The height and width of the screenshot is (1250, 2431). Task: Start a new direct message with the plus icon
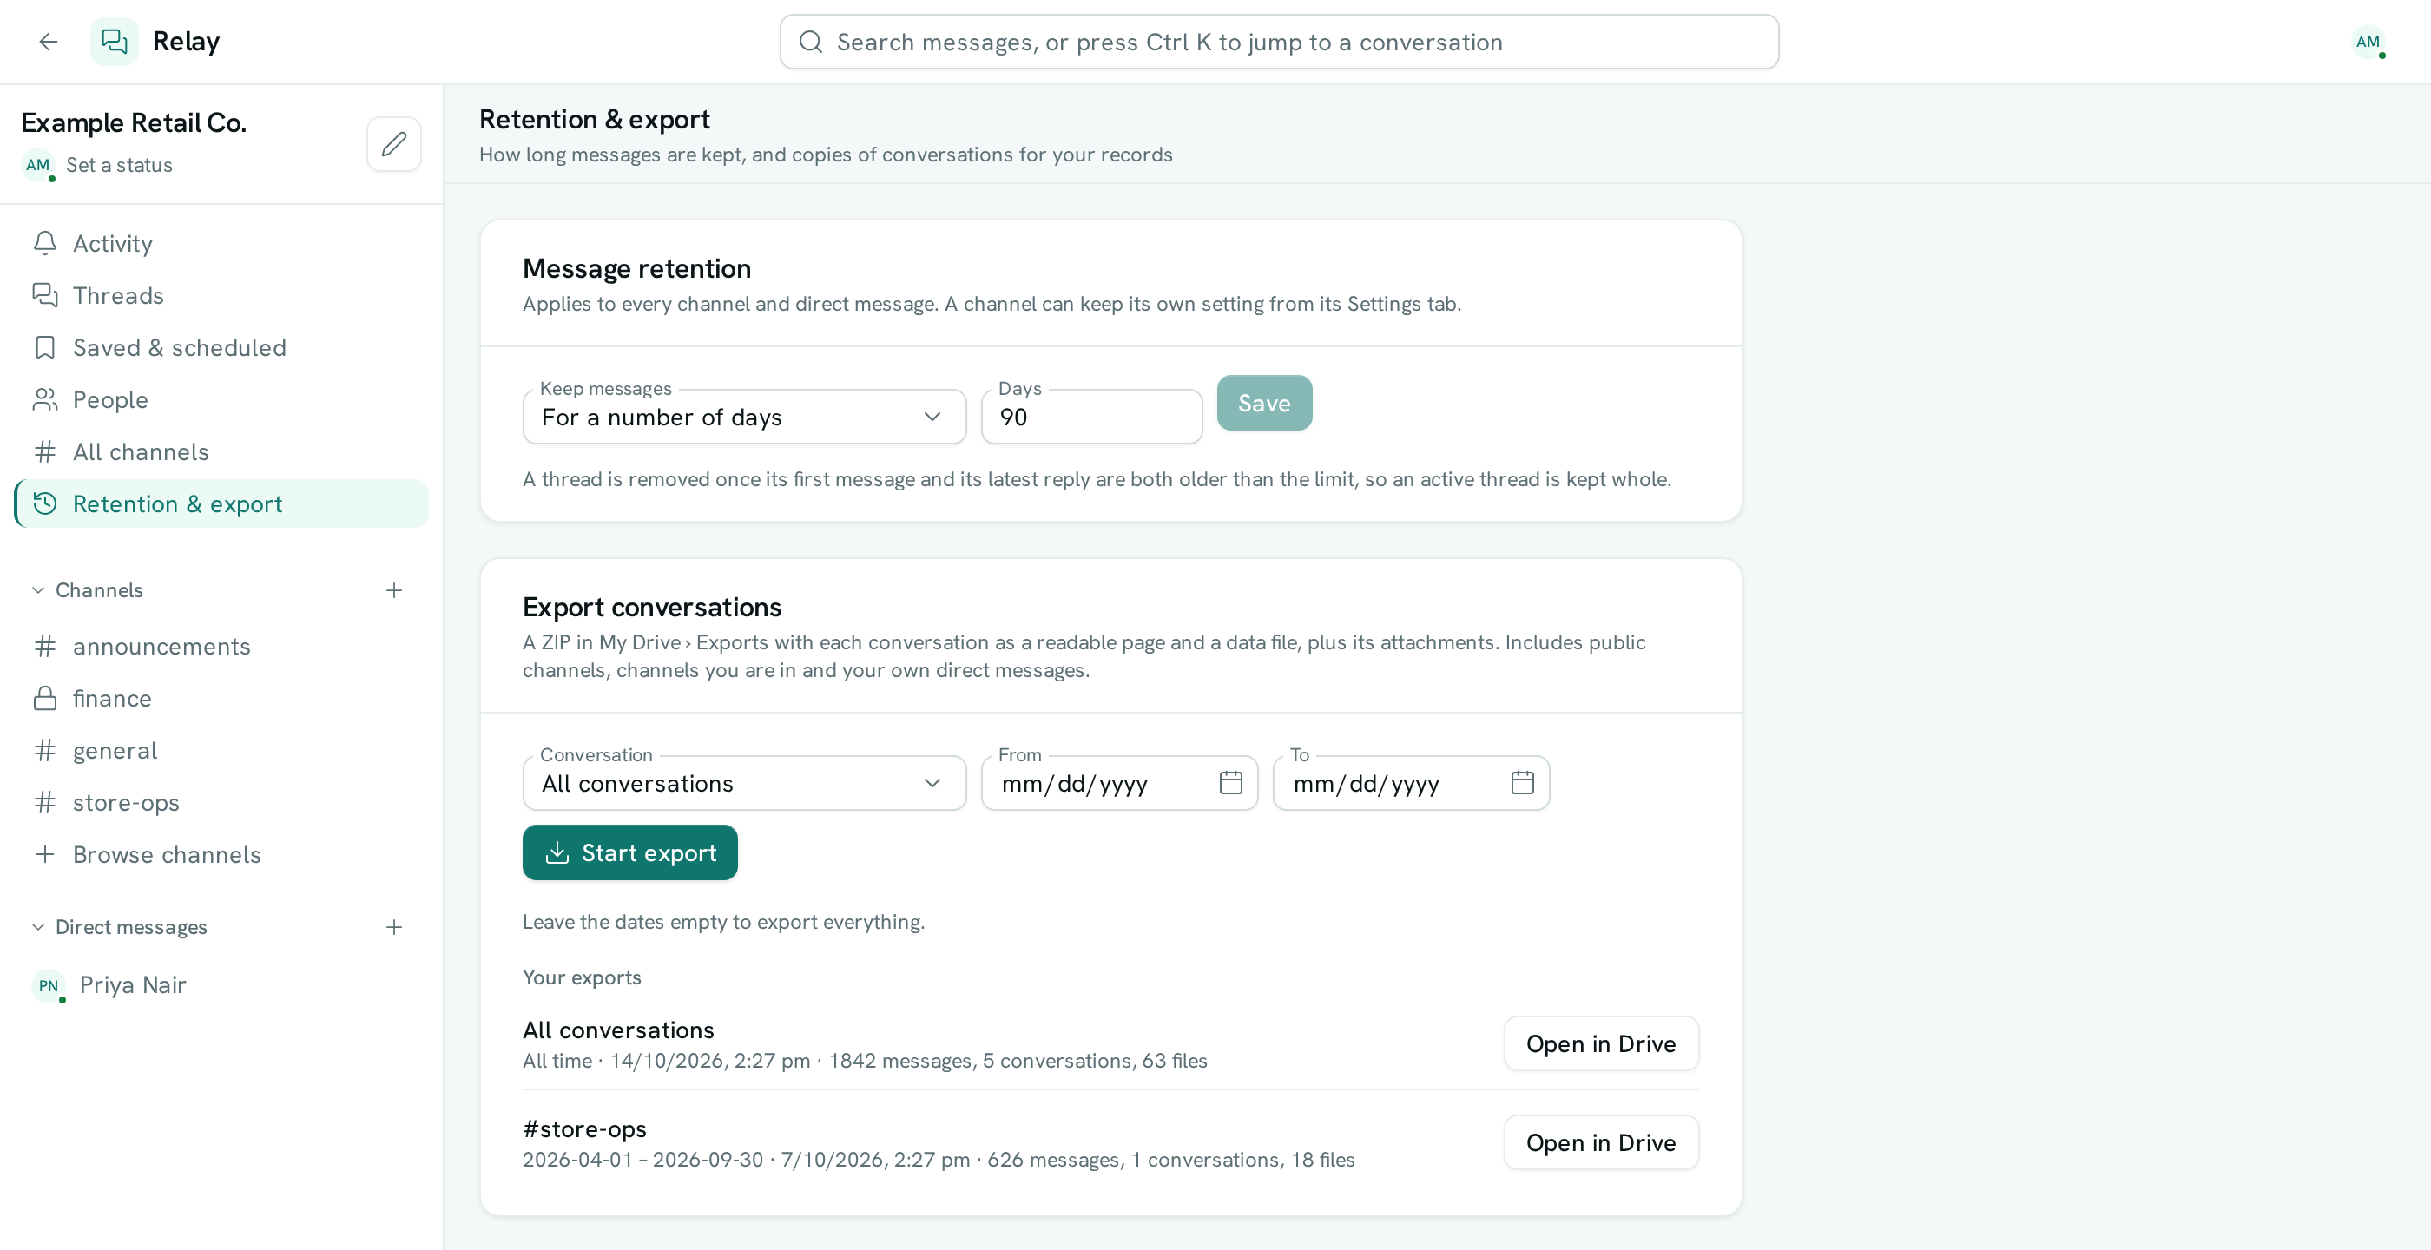tap(394, 927)
